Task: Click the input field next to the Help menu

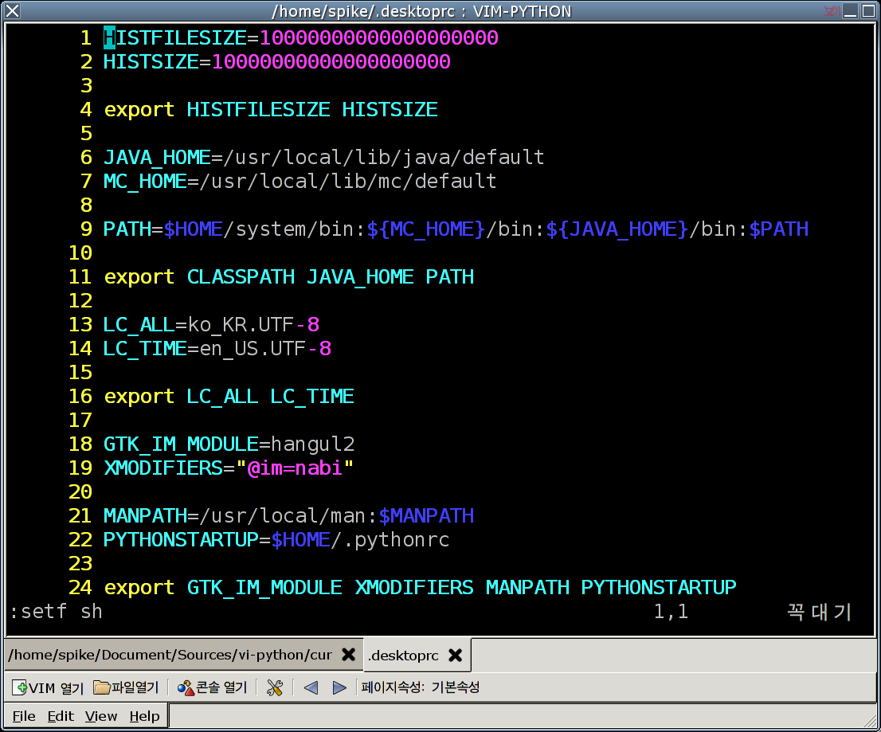Action: click(x=522, y=716)
